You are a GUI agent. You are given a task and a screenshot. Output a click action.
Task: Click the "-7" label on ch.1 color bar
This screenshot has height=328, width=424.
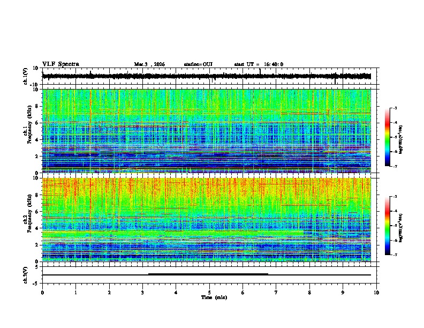(x=395, y=167)
